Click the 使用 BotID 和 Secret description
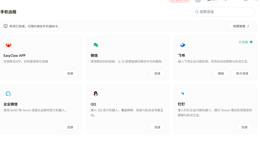Image resolution: width=260 pixels, height=164 pixels. (x=36, y=110)
